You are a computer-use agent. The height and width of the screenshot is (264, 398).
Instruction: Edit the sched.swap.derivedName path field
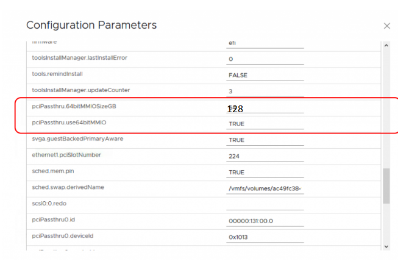tap(265, 188)
